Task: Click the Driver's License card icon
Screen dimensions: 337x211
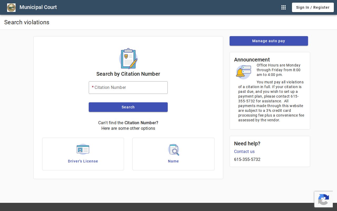Action: coord(83,149)
